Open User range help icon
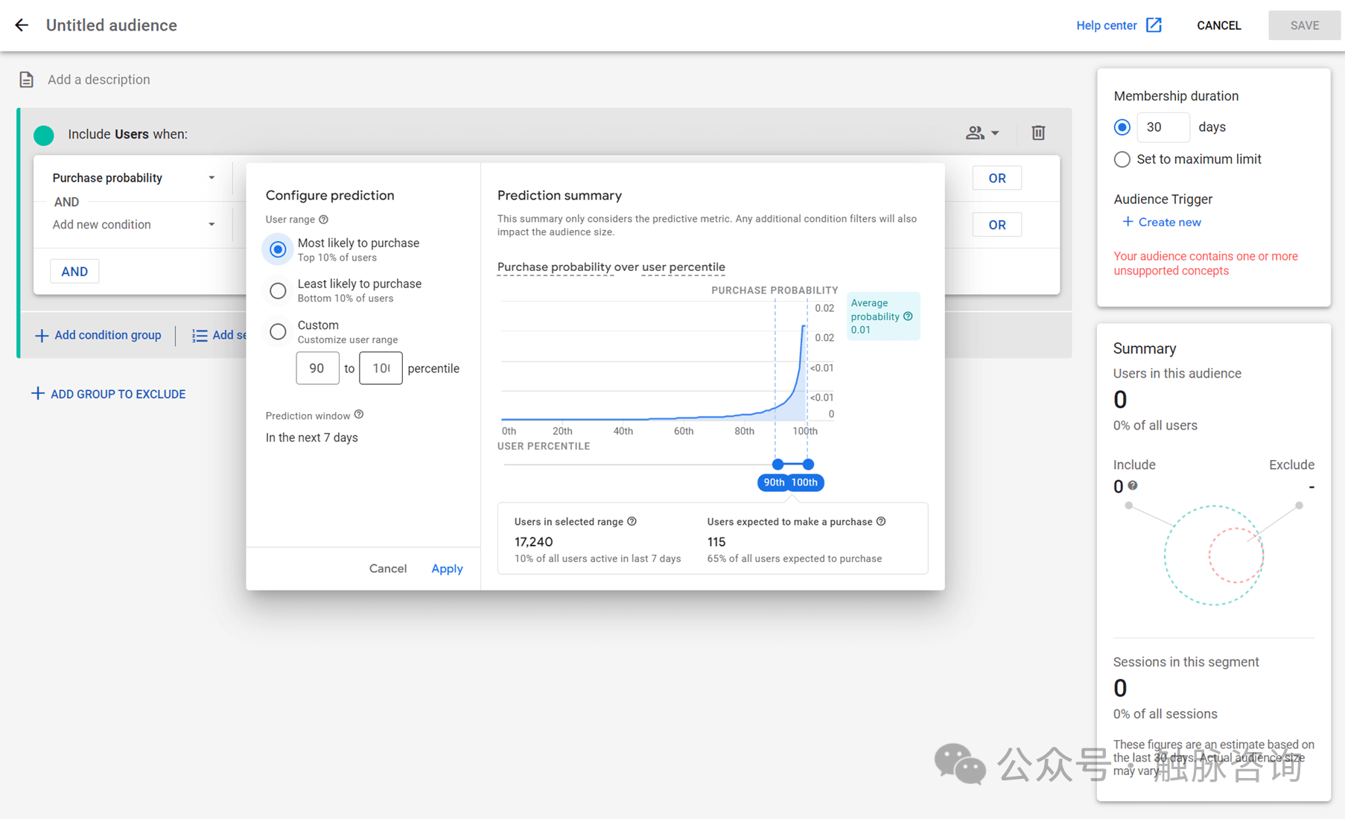Screen dimensions: 1345x819 coord(323,220)
